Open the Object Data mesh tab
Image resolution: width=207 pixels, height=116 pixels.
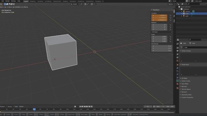point(178,81)
